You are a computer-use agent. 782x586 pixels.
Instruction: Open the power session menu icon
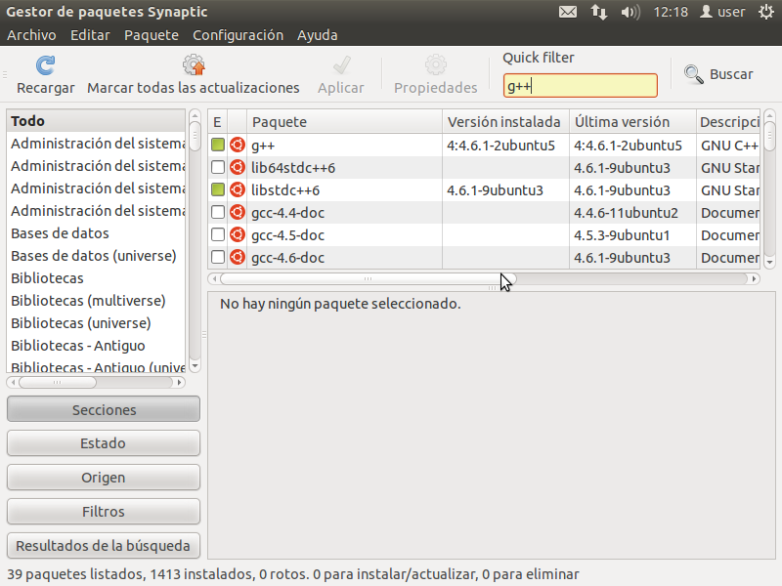[766, 12]
